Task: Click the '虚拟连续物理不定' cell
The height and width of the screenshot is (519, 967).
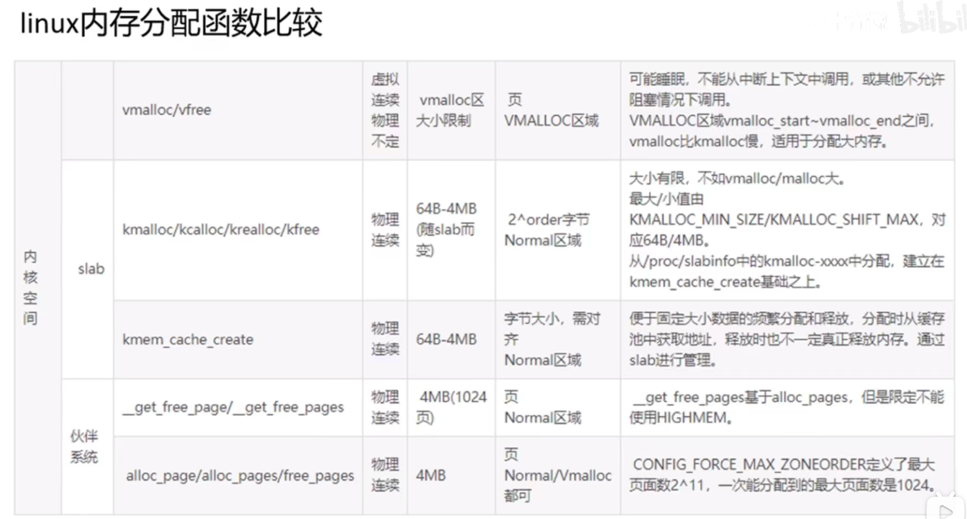Action: point(385,110)
